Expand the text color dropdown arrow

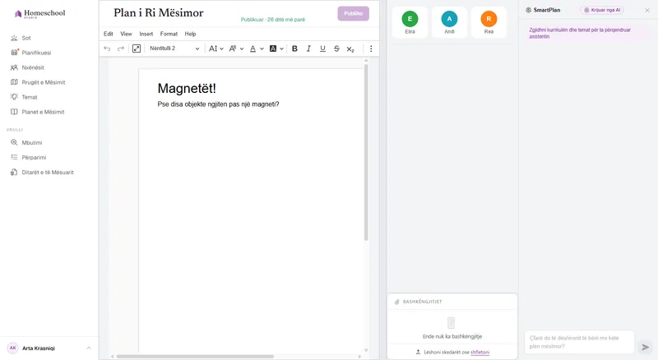click(x=262, y=48)
